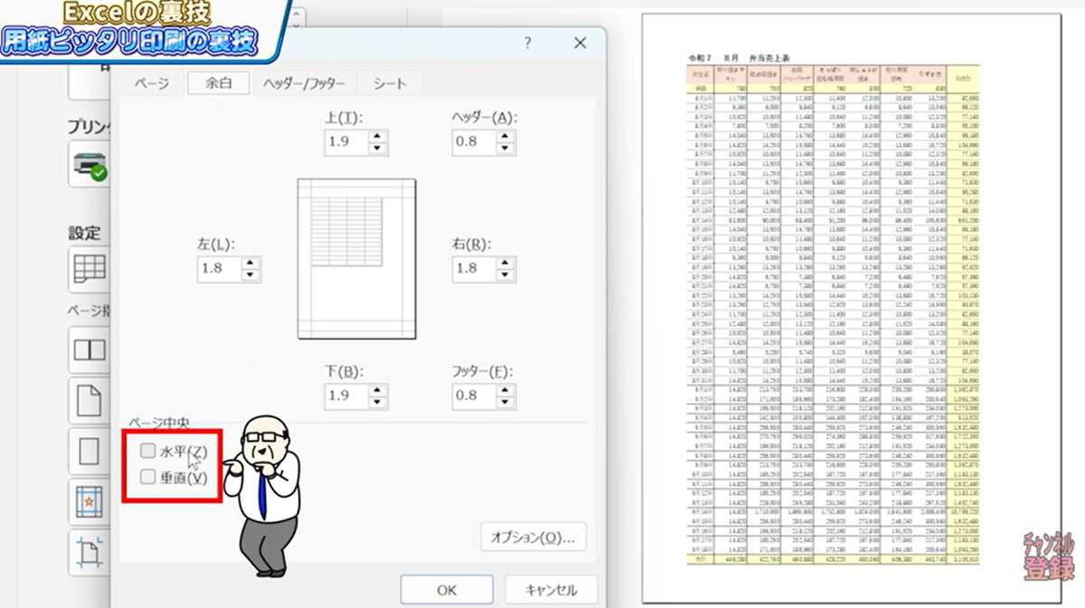
Task: Increase the 上 top margin value
Action: point(378,136)
